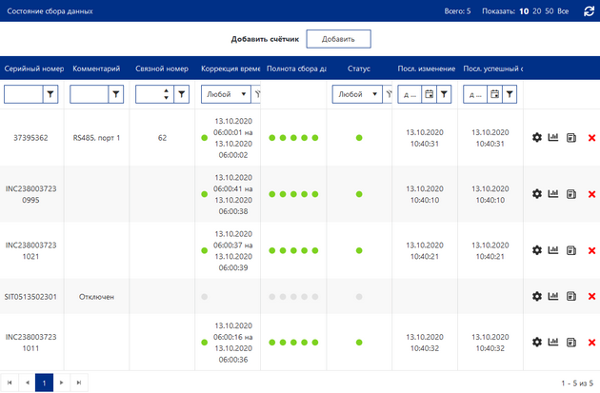Delete meter INC238003723 1021
This screenshot has height=393, width=600.
(591, 250)
